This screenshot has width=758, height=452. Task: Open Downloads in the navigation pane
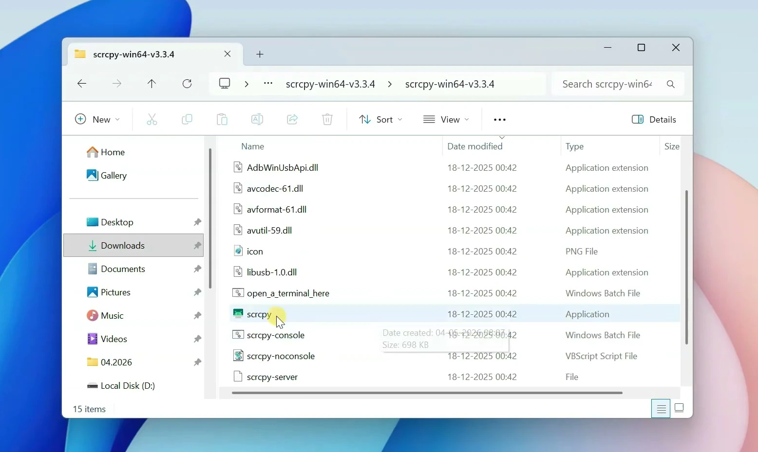click(133, 246)
